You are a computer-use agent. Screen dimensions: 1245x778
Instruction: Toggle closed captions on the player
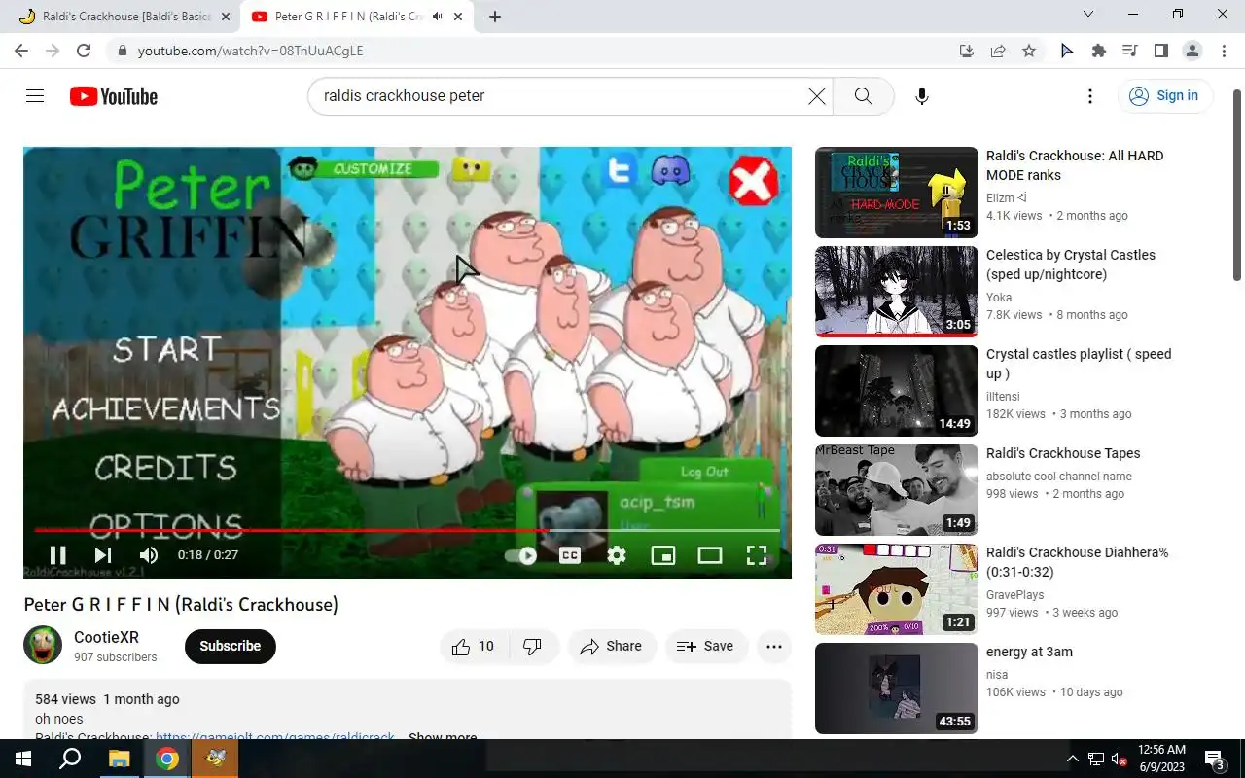[x=570, y=555]
